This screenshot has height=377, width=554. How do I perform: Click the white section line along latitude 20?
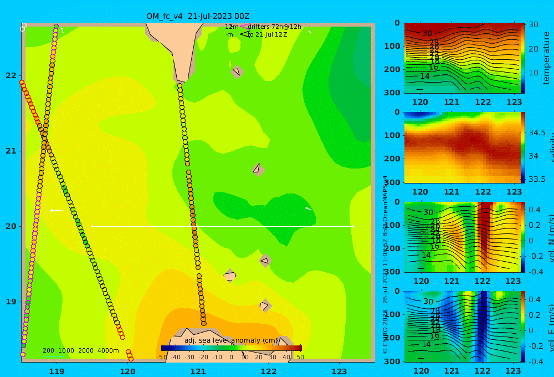pyautogui.click(x=223, y=226)
